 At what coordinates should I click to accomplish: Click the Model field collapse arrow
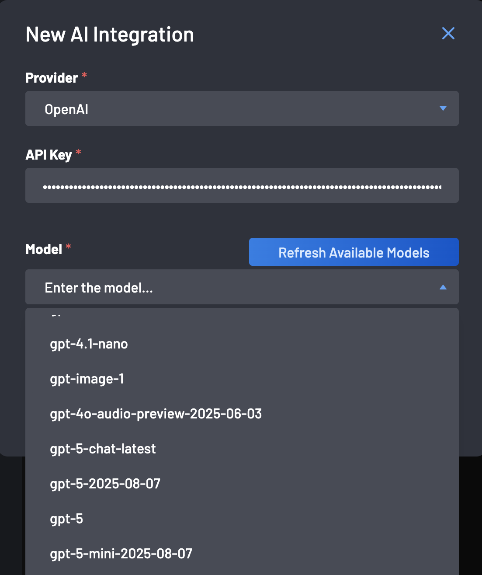tap(443, 287)
